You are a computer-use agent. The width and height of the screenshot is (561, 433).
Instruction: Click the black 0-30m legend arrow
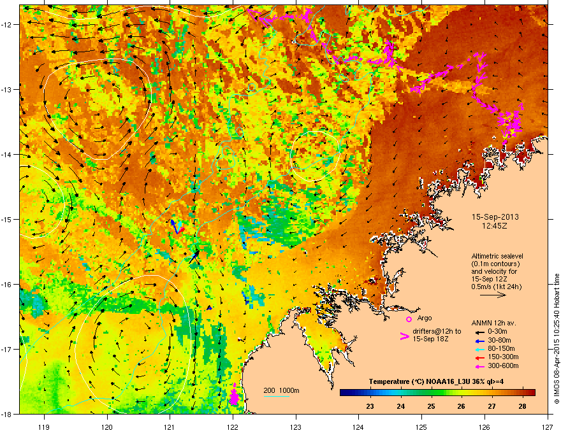pyautogui.click(x=479, y=332)
